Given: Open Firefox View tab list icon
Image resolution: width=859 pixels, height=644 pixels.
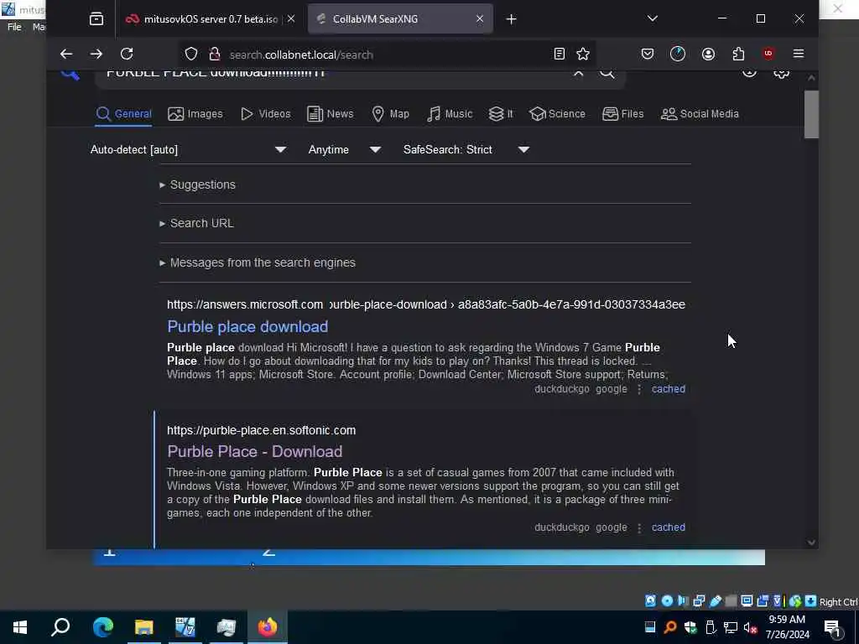Looking at the screenshot, I should coord(96,19).
